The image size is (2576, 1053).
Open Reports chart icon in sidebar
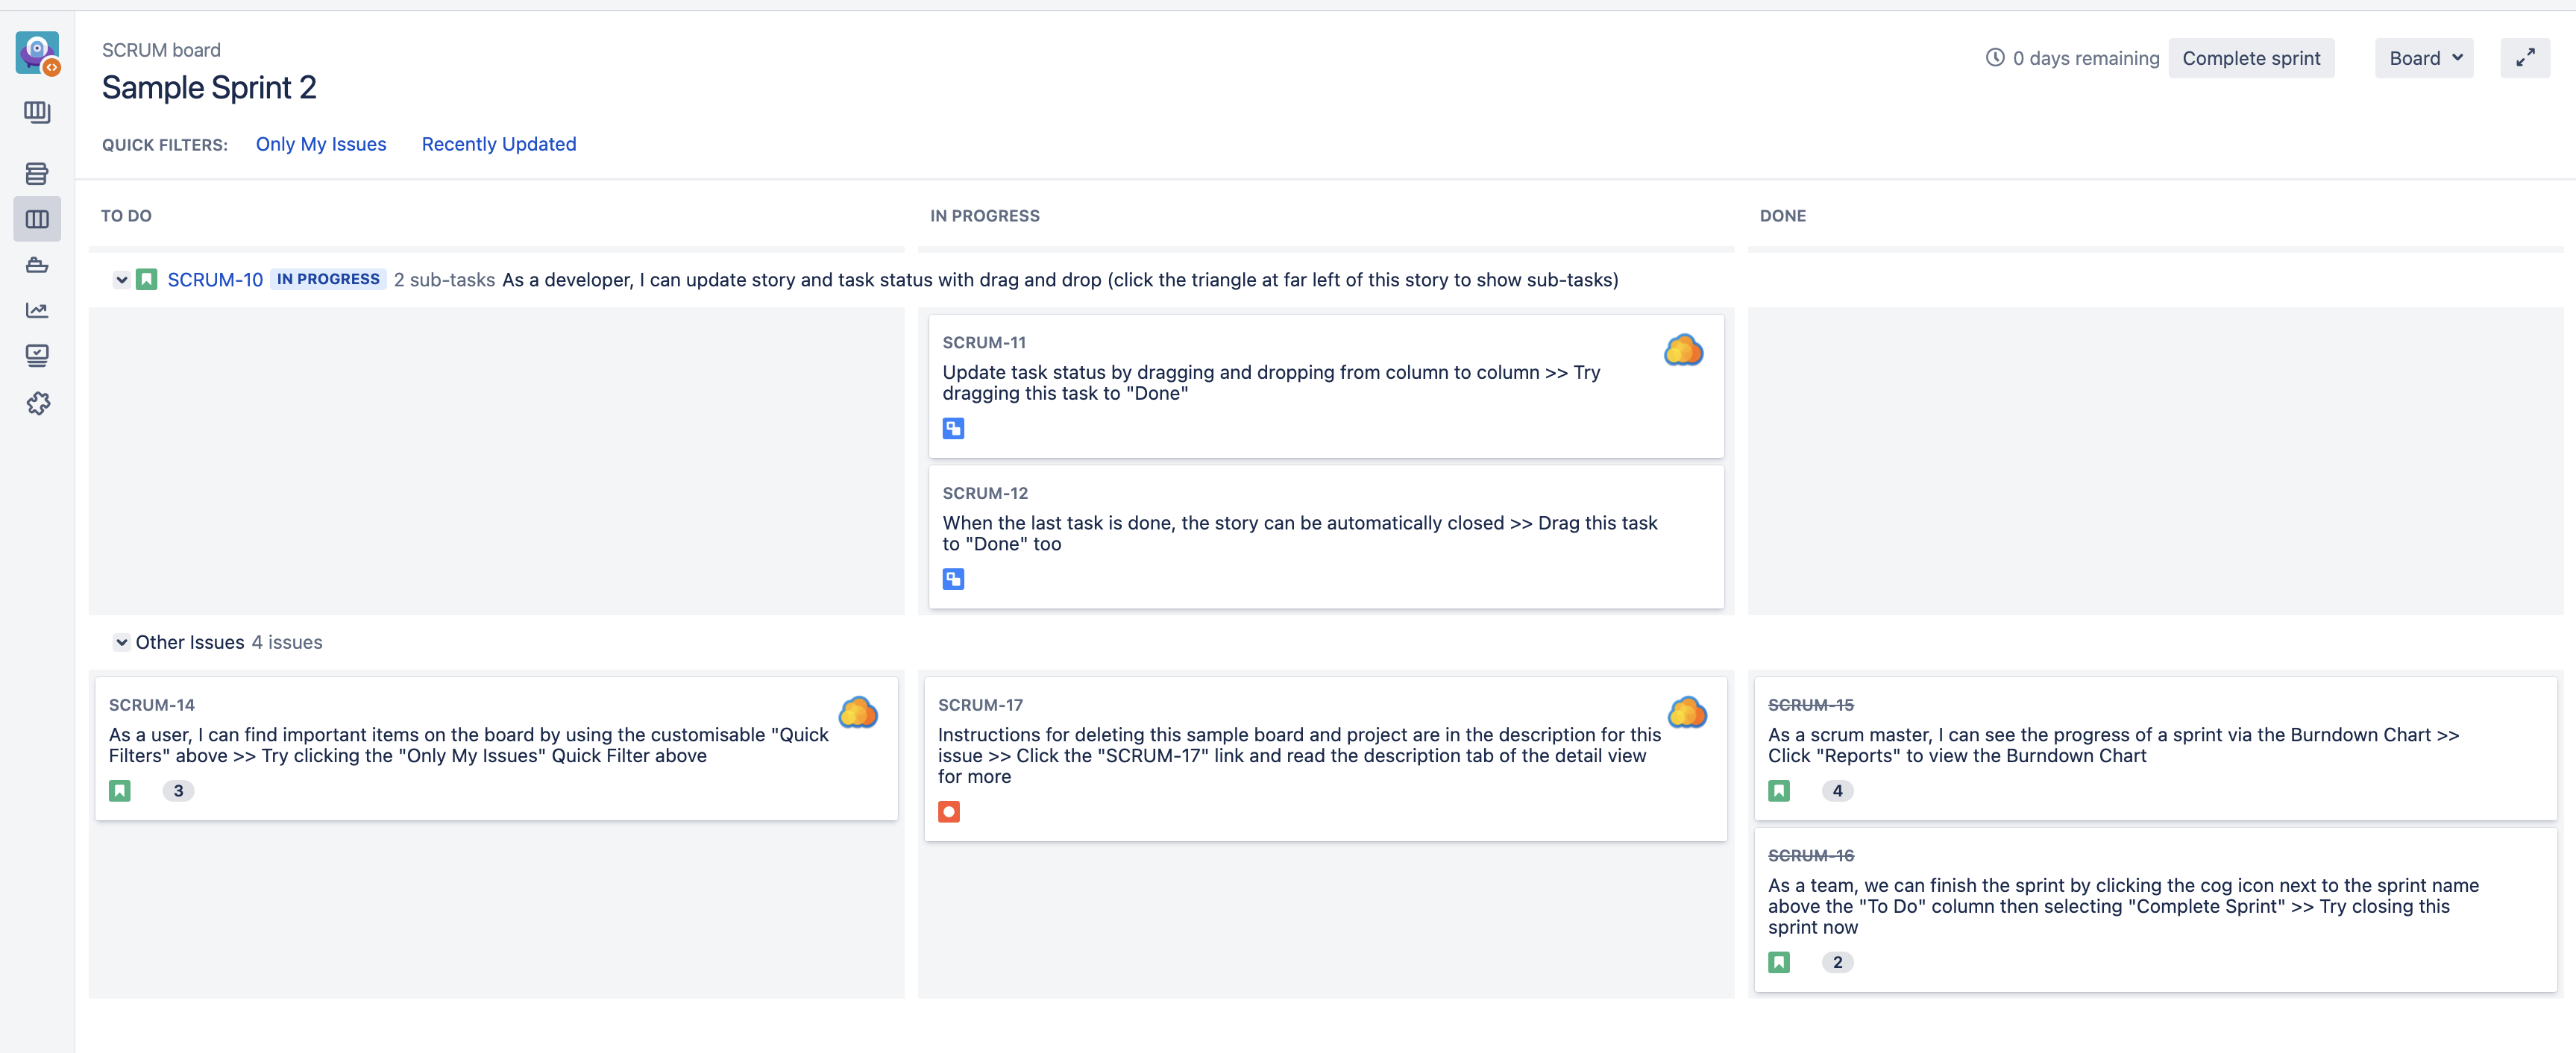(x=37, y=310)
